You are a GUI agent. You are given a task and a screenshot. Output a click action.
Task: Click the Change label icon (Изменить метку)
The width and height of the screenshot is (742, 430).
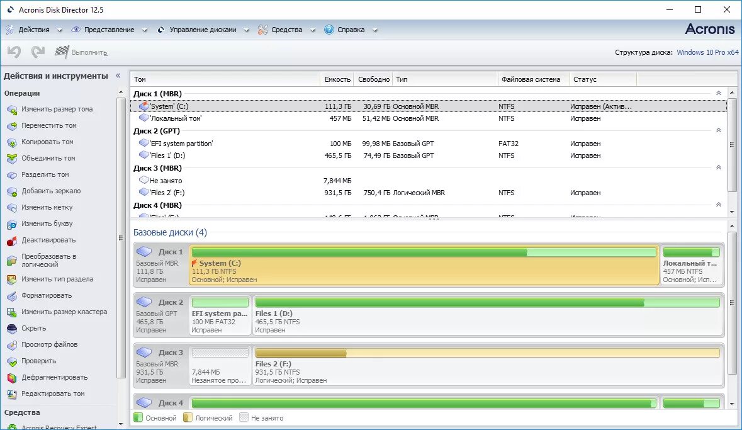tap(12, 207)
